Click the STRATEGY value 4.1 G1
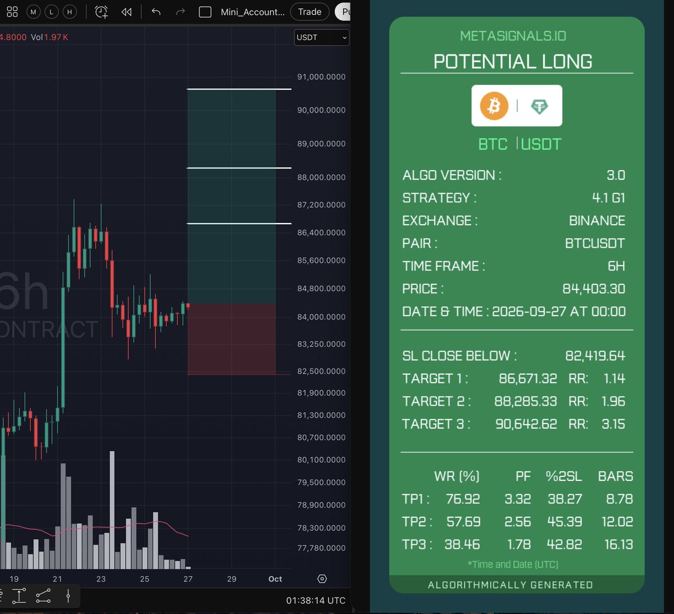This screenshot has height=614, width=674. [608, 198]
